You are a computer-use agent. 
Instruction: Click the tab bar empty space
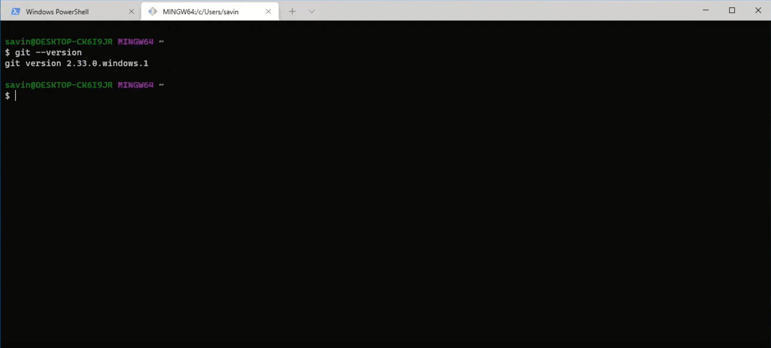[x=494, y=11]
